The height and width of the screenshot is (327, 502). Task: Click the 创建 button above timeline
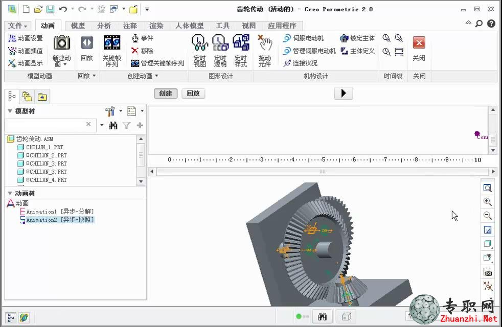tap(166, 94)
